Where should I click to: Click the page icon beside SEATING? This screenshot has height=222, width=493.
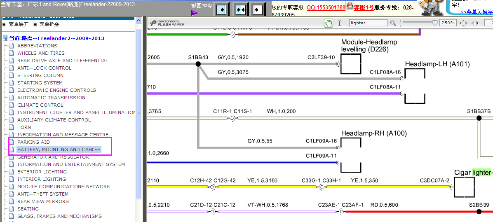pos(11,209)
